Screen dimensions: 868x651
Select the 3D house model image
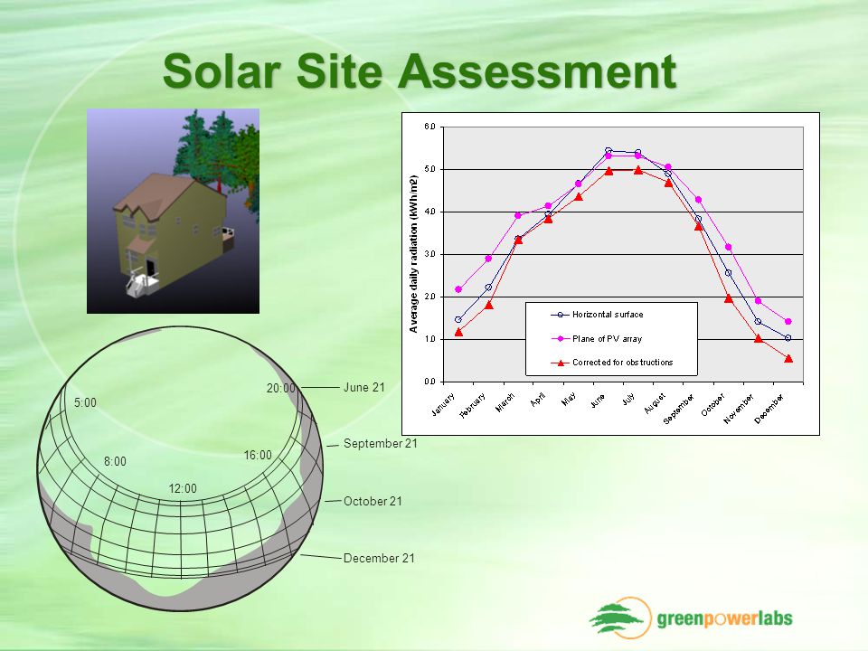(173, 211)
